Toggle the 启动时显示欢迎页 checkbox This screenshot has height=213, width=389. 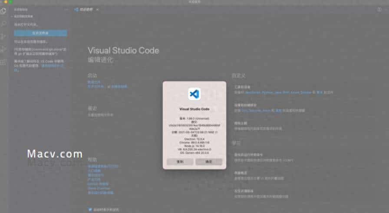pyautogui.click(x=90, y=210)
